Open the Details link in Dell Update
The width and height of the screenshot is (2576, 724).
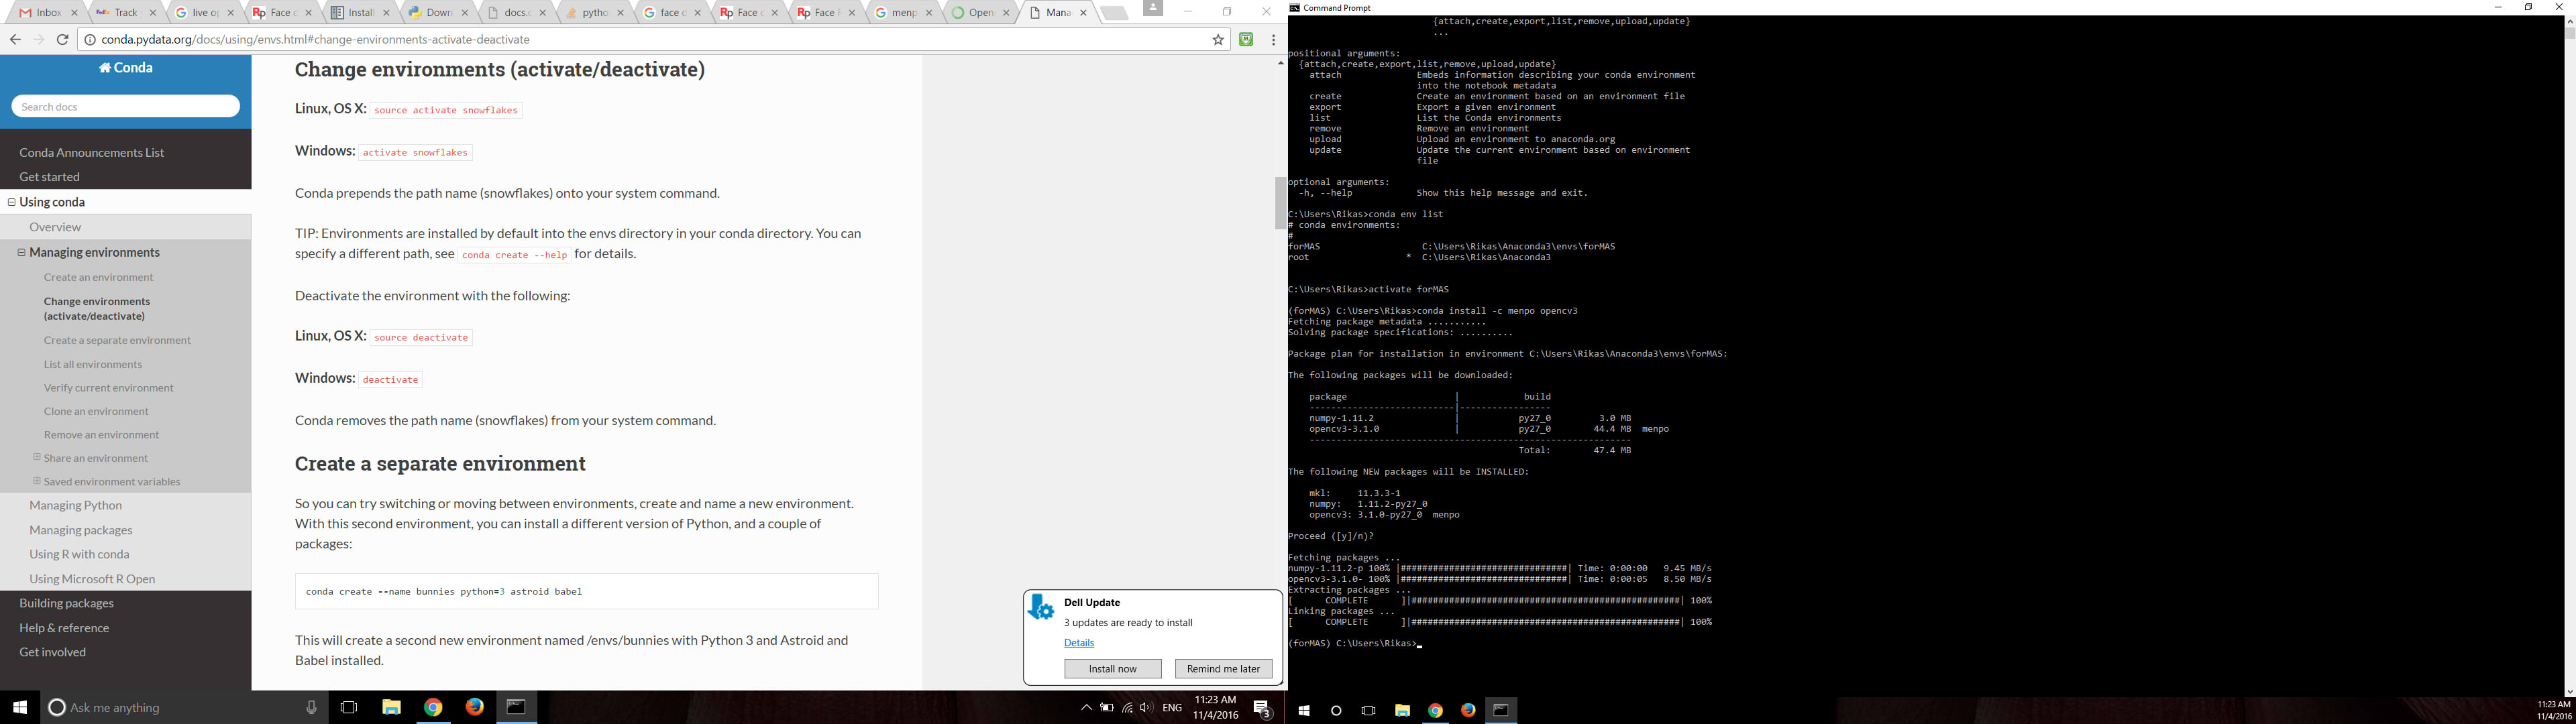pyautogui.click(x=1079, y=643)
